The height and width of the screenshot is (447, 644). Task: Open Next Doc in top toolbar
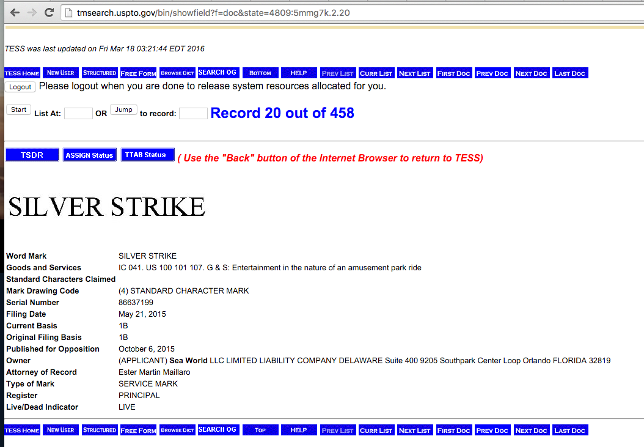pos(531,73)
